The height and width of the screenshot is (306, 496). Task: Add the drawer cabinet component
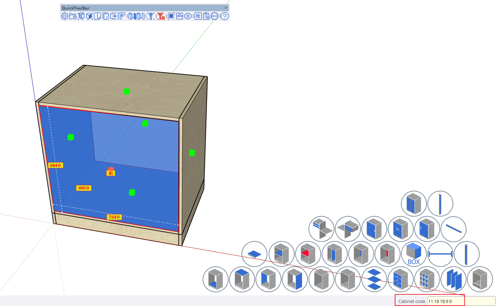point(401,279)
